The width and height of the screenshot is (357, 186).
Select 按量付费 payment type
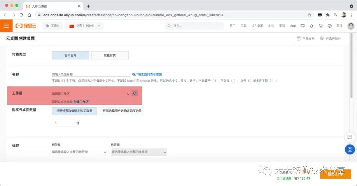[110, 55]
